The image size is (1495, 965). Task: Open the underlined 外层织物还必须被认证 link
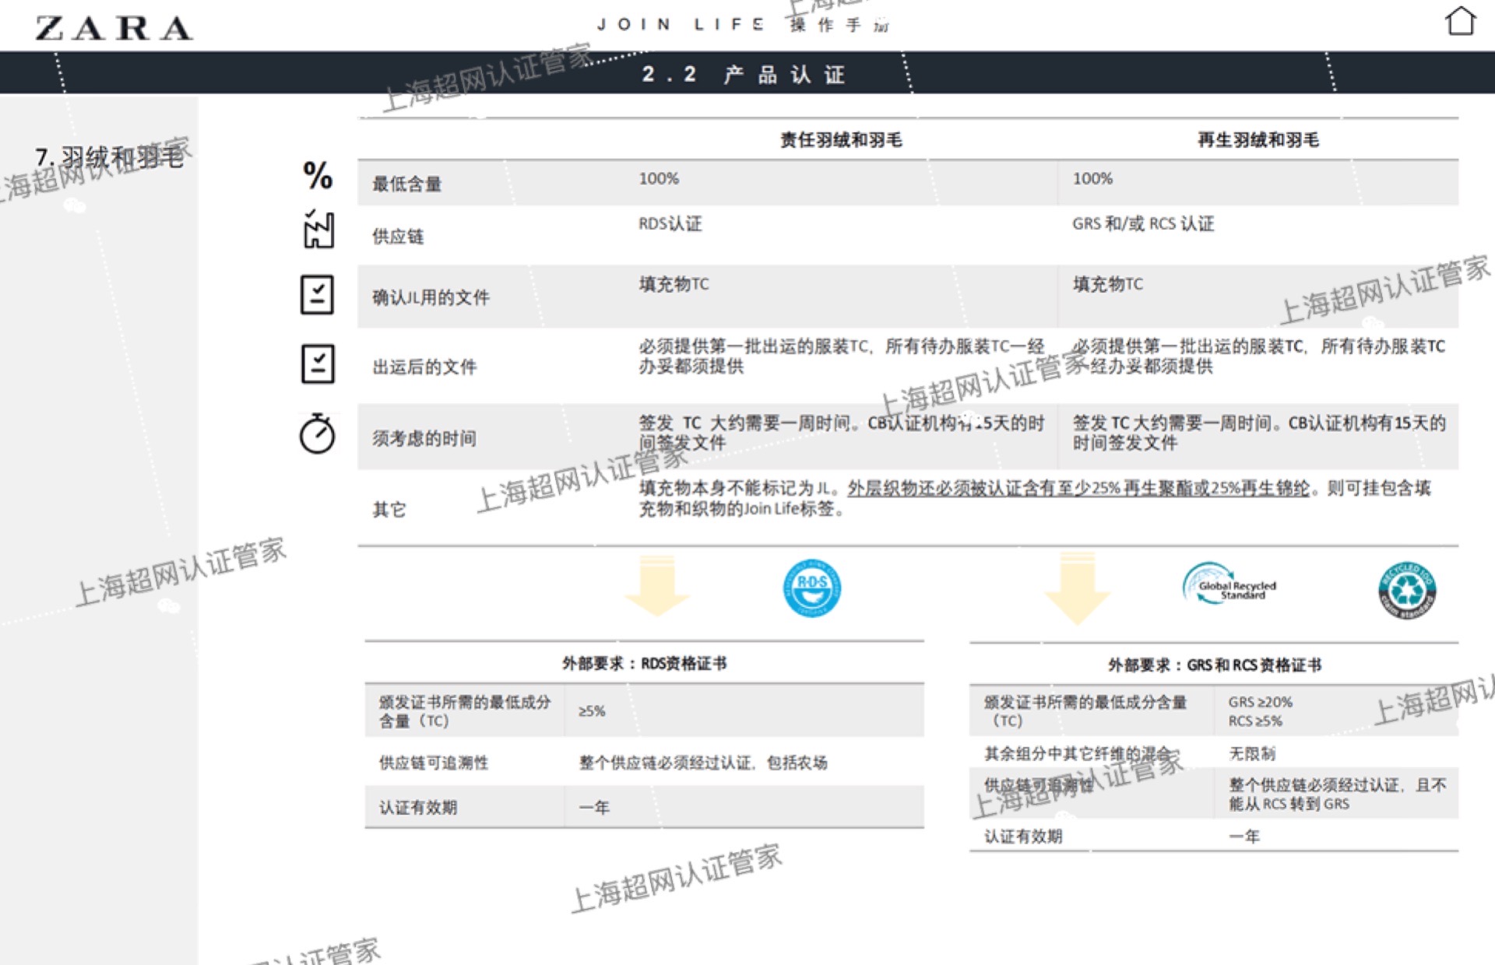[1078, 488]
